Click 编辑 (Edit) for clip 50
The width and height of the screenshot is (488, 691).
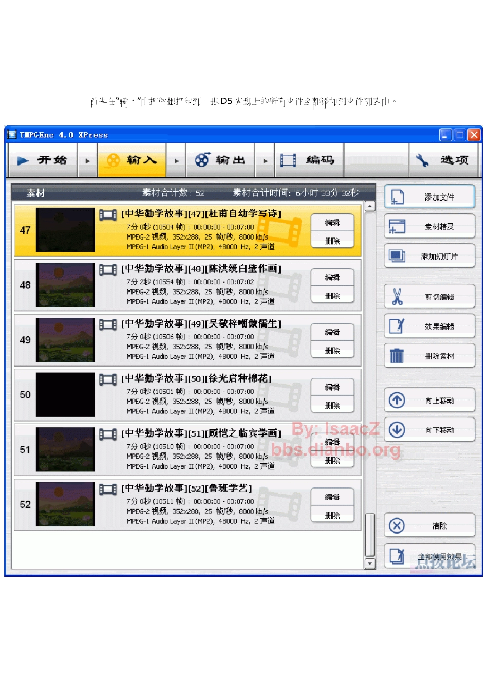tap(332, 387)
